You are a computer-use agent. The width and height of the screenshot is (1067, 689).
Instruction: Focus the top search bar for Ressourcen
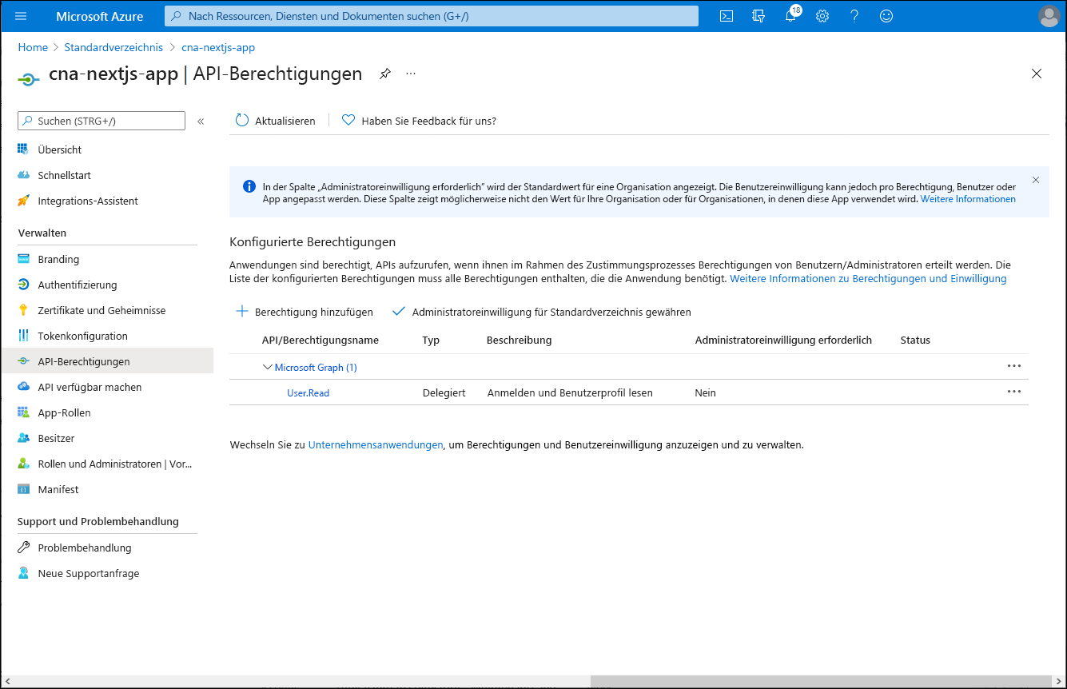point(432,16)
